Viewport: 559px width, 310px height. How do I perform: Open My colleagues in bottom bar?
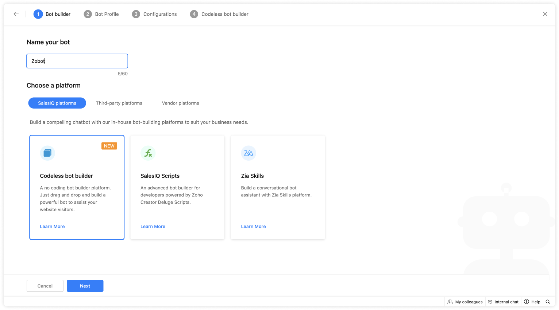tap(465, 302)
